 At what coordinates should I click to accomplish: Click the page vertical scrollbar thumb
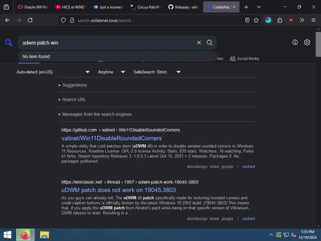(318, 44)
